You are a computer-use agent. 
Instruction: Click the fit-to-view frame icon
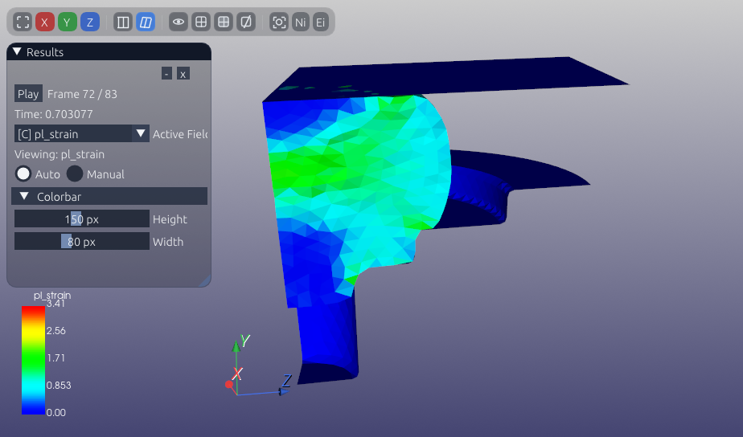(x=23, y=22)
